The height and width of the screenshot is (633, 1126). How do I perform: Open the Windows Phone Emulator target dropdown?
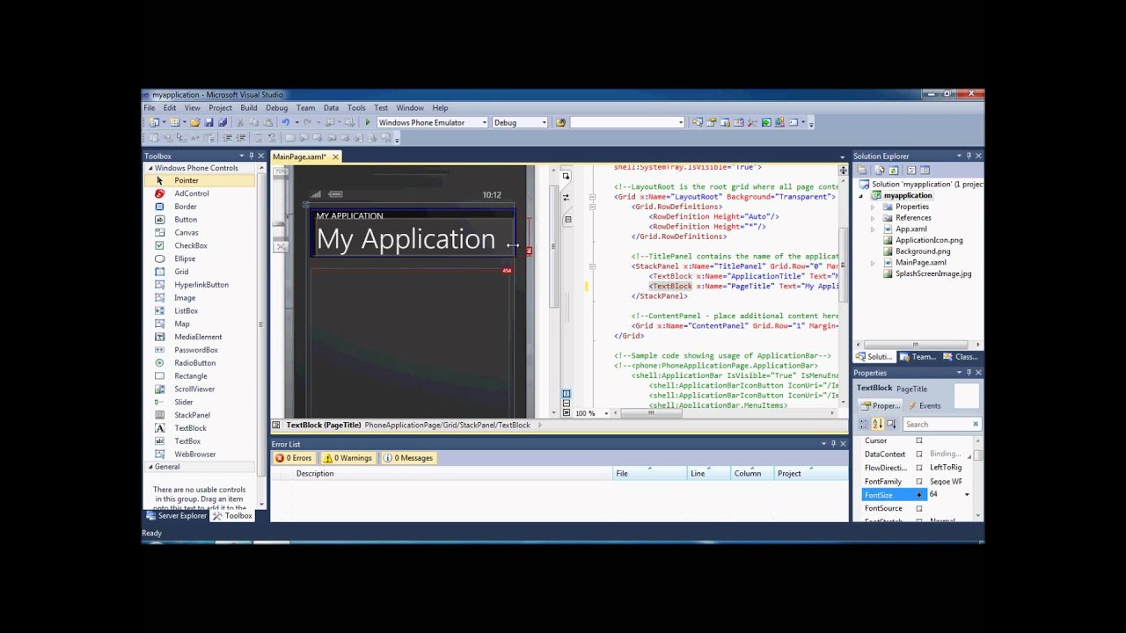click(x=484, y=123)
